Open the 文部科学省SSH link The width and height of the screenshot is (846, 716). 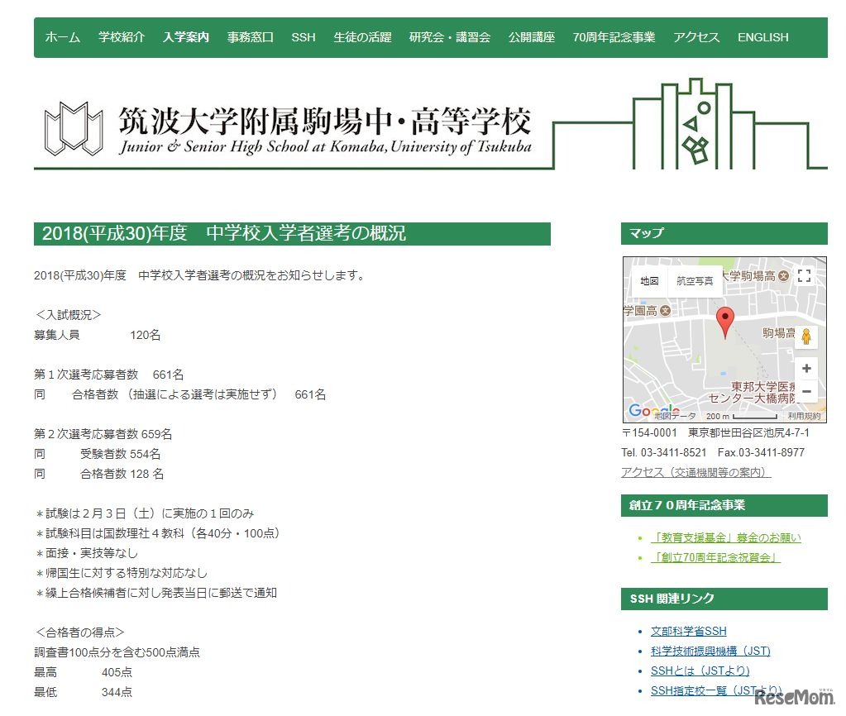(688, 630)
